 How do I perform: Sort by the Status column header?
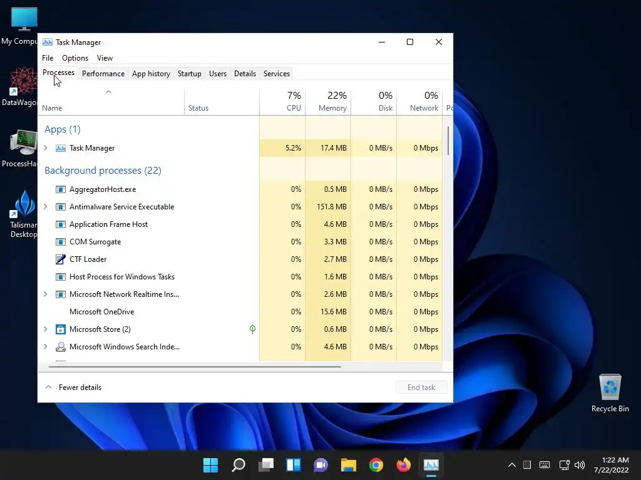[x=222, y=101]
